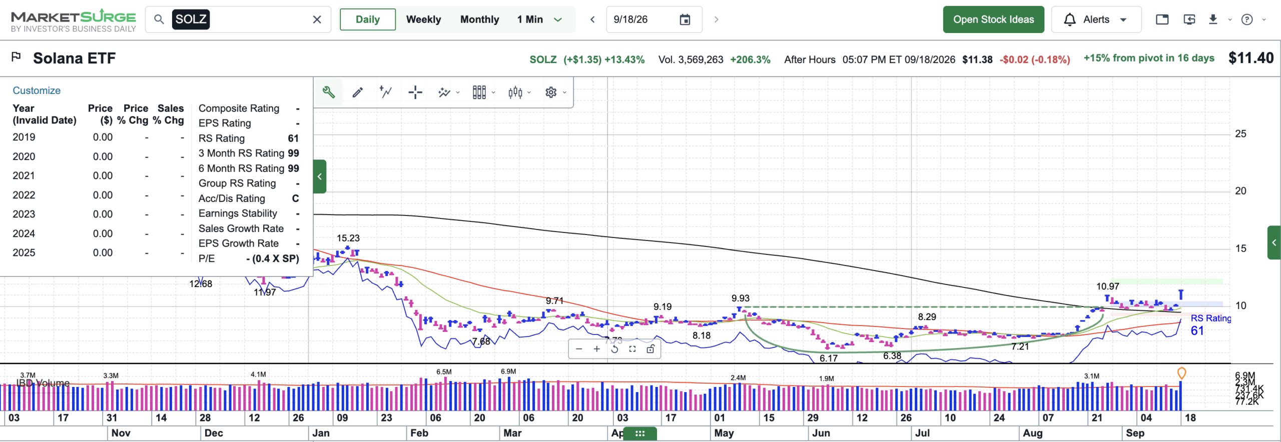This screenshot has height=442, width=1281.
Task: Open the chart settings gear
Action: (x=551, y=92)
